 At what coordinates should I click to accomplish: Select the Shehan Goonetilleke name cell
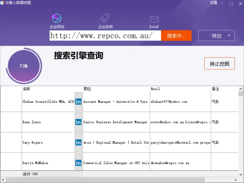pyautogui.click(x=48, y=102)
